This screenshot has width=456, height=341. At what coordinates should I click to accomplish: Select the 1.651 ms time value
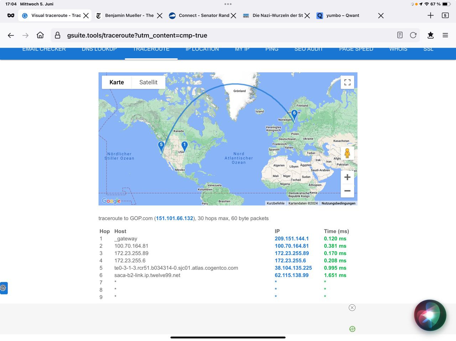[x=335, y=275]
